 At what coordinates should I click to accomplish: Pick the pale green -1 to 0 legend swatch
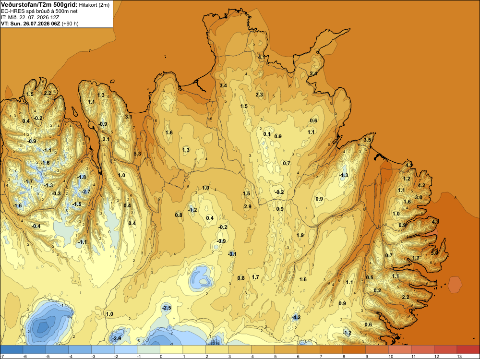pos(148,349)
